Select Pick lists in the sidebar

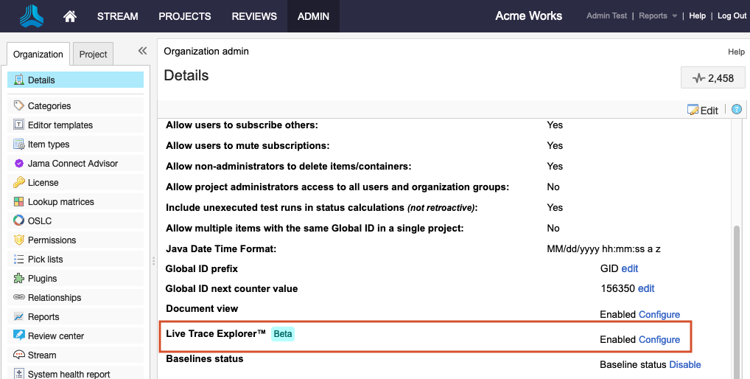(76, 259)
